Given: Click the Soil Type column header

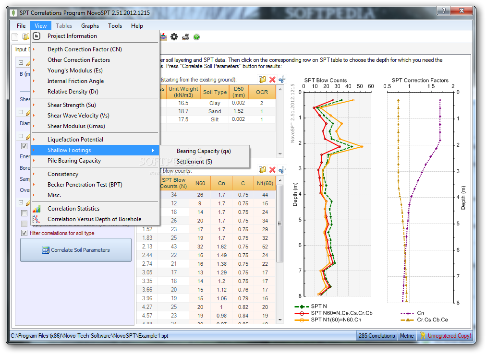Looking at the screenshot, I should (215, 92).
